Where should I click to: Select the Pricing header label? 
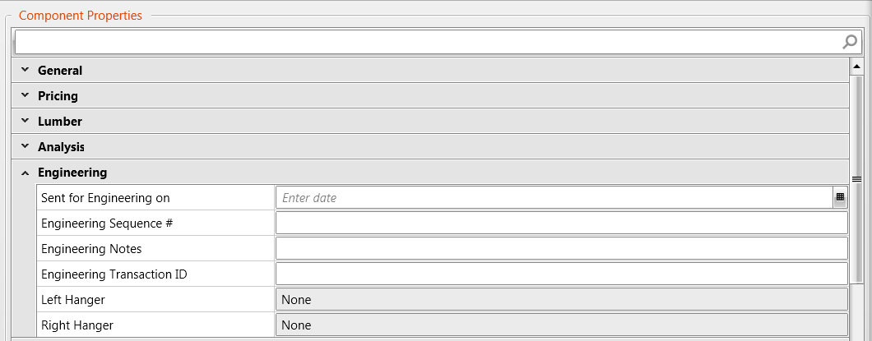58,95
